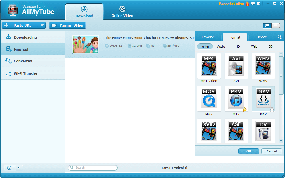Open the feedback chat bubble icon
Viewport: 285px width, 178px height.
pos(253,3)
